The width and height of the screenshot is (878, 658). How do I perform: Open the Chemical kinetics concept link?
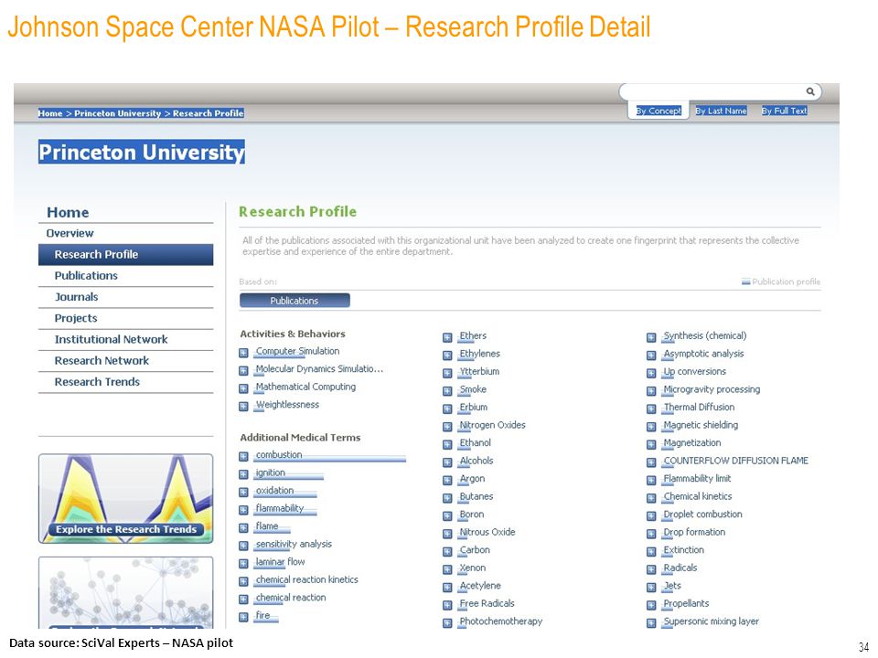[x=698, y=496]
